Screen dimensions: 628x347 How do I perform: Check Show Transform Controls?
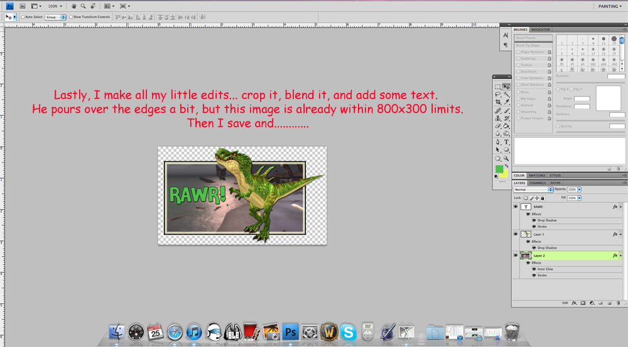pyautogui.click(x=70, y=17)
